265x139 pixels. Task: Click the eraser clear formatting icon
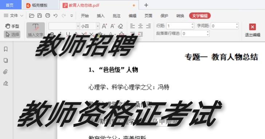120,26
